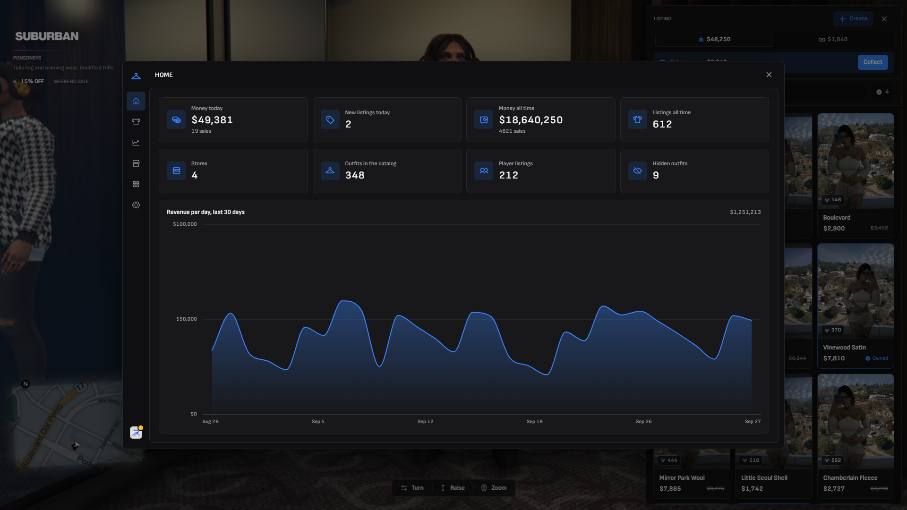
Task: Click the Sep 19 chart axis label
Action: [535, 422]
